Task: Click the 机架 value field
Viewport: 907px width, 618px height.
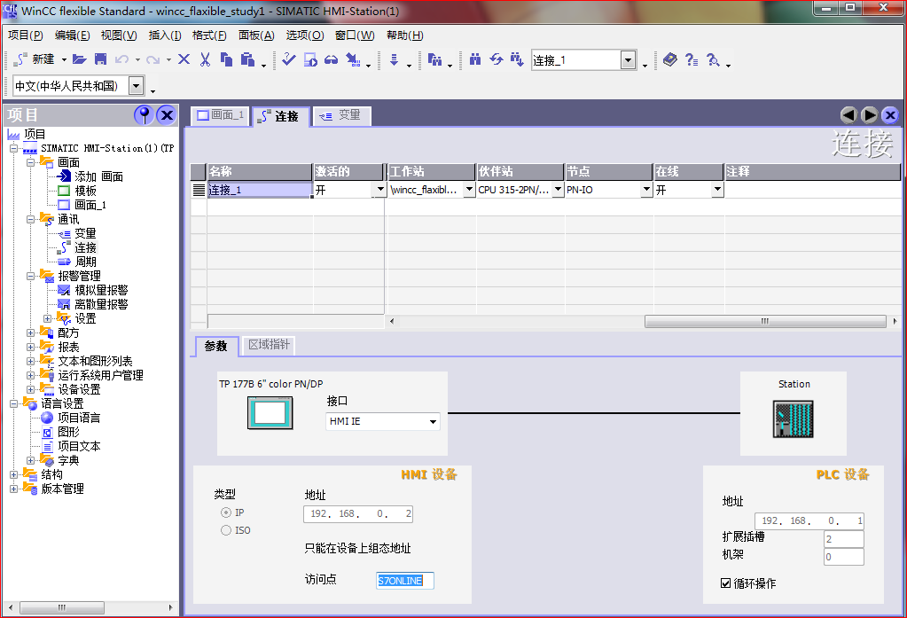Action: pyautogui.click(x=844, y=557)
